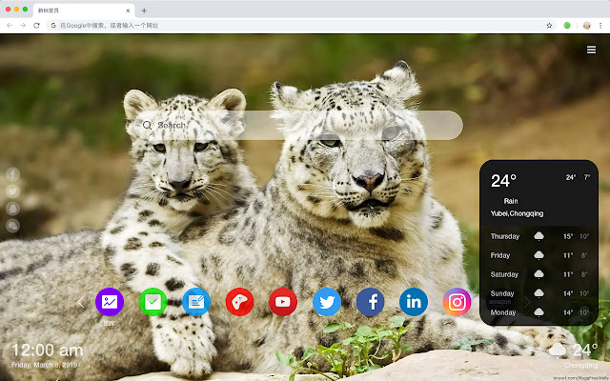
Task: Click the Monday forecast row
Action: 539,312
